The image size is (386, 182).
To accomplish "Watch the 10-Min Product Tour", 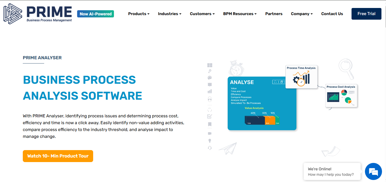I will point(58,156).
